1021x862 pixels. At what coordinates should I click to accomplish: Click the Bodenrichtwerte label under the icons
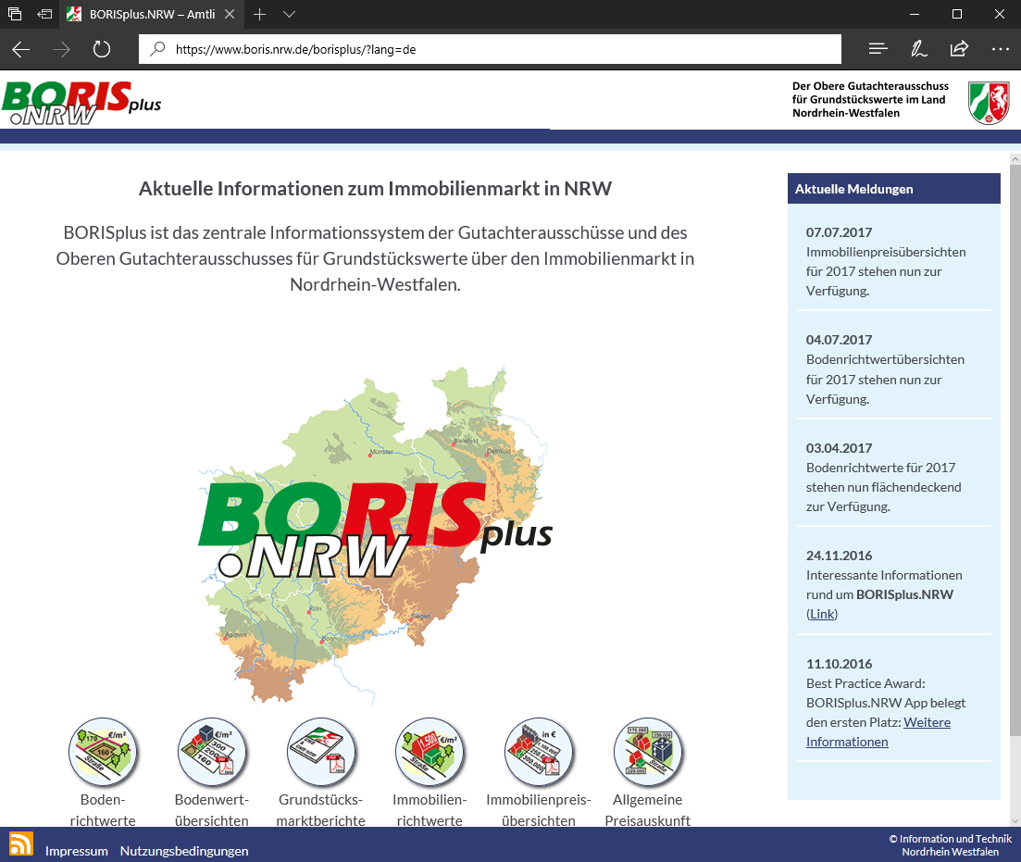[x=103, y=810]
